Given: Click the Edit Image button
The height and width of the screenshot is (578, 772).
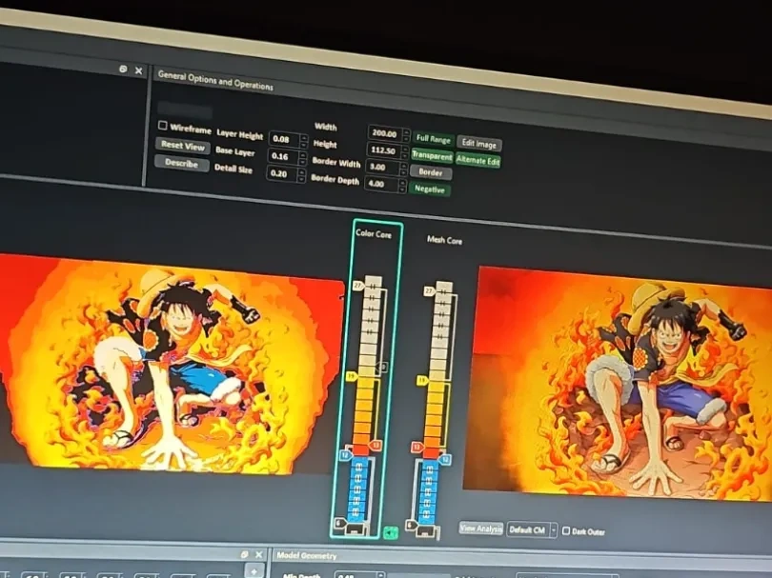Looking at the screenshot, I should coord(479,143).
